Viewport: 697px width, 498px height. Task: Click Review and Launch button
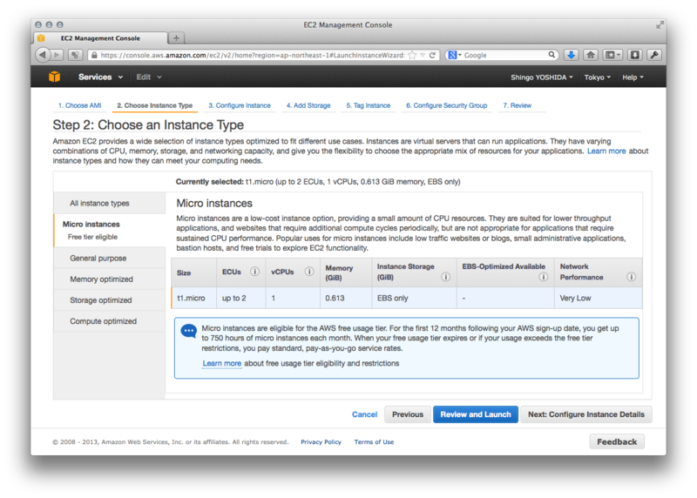pyautogui.click(x=476, y=414)
